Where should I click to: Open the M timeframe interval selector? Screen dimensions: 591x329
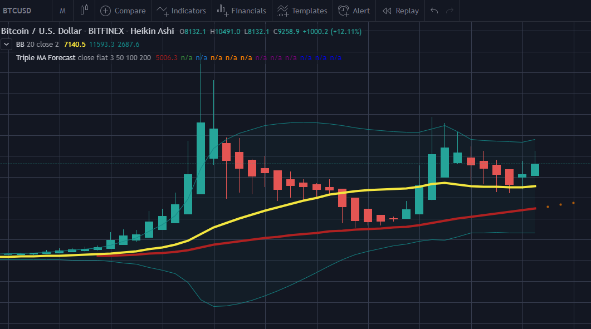(x=63, y=11)
